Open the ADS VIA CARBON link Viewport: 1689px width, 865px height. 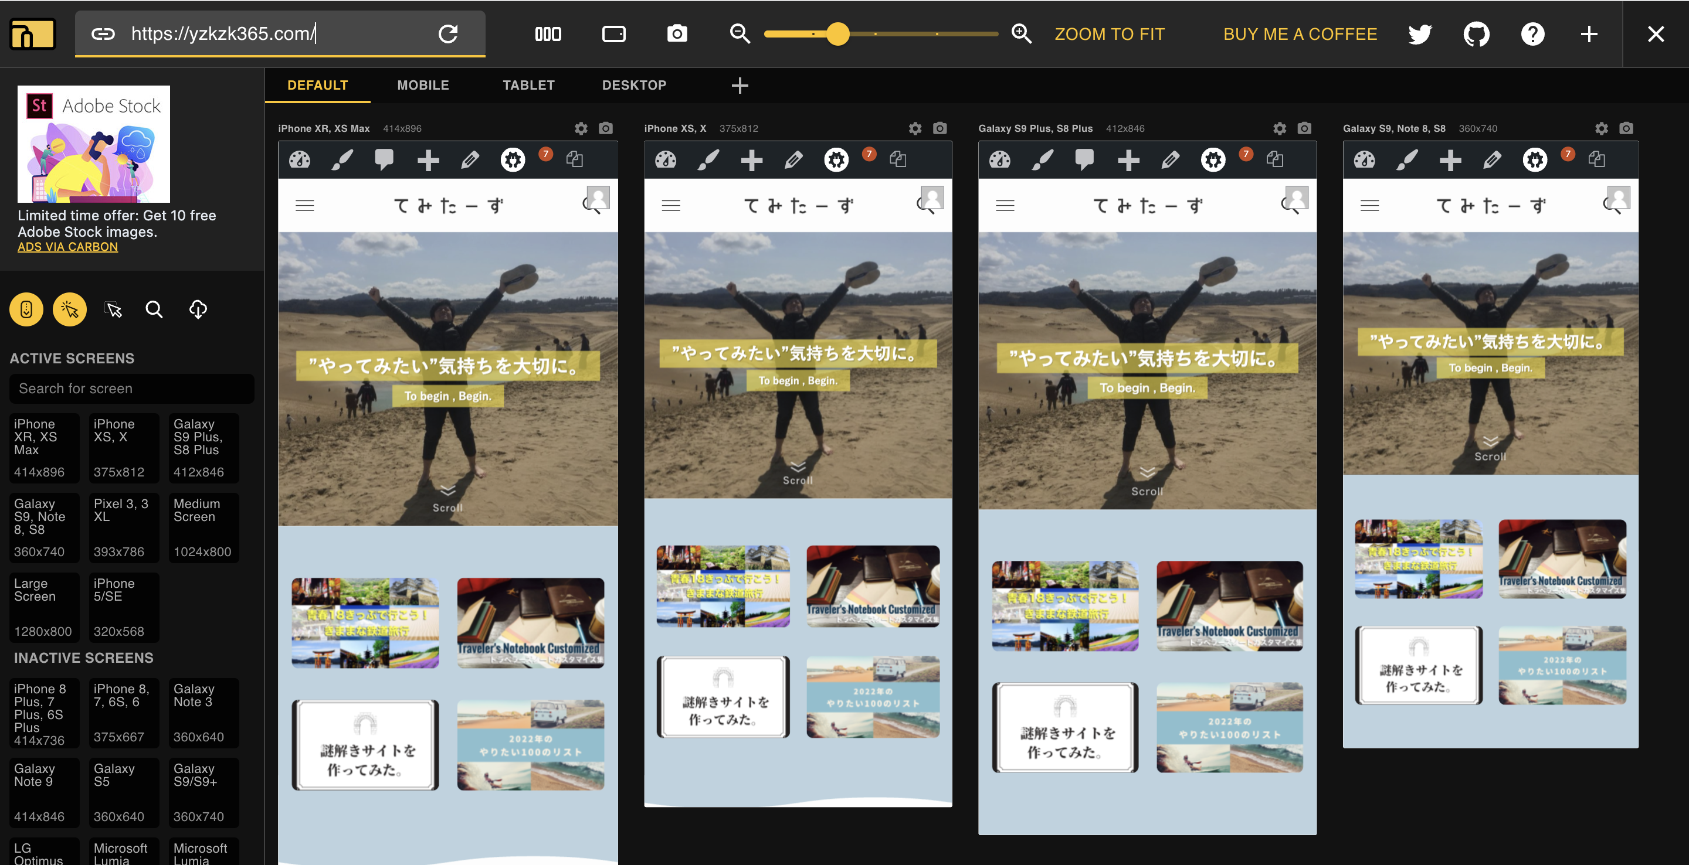tap(67, 247)
